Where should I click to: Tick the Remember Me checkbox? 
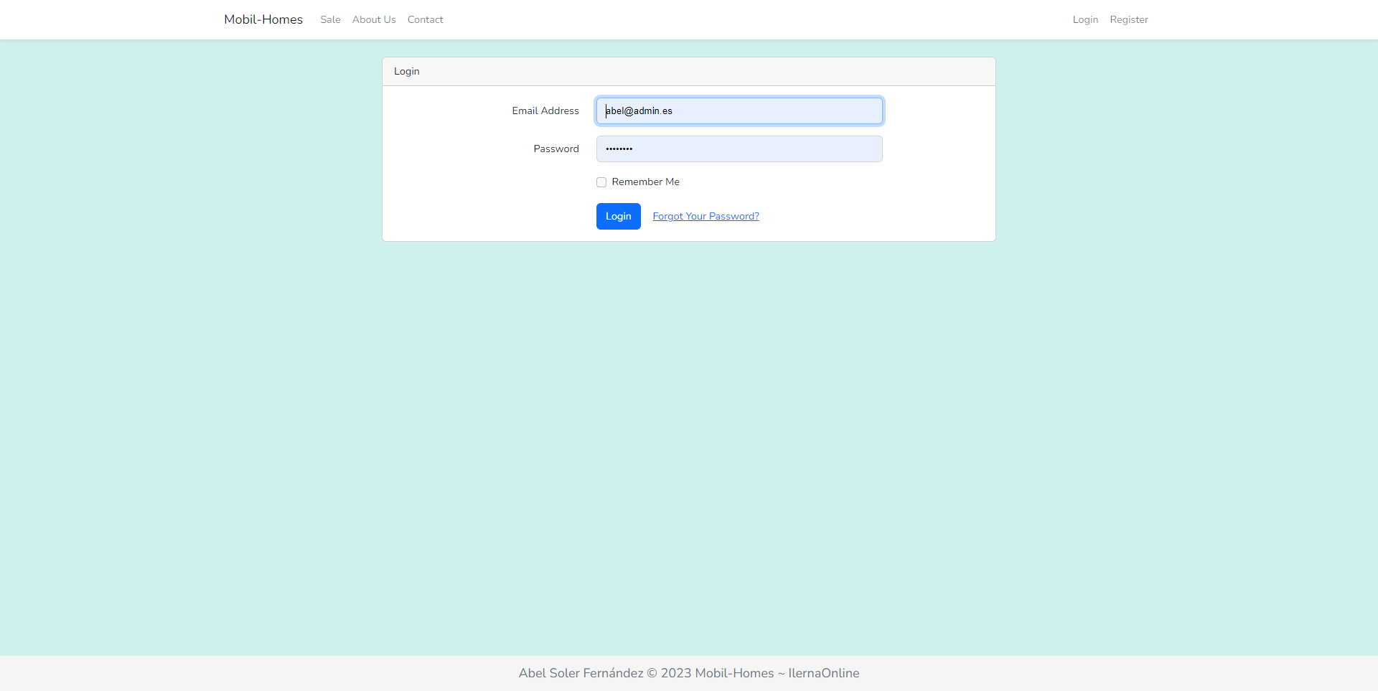point(601,182)
